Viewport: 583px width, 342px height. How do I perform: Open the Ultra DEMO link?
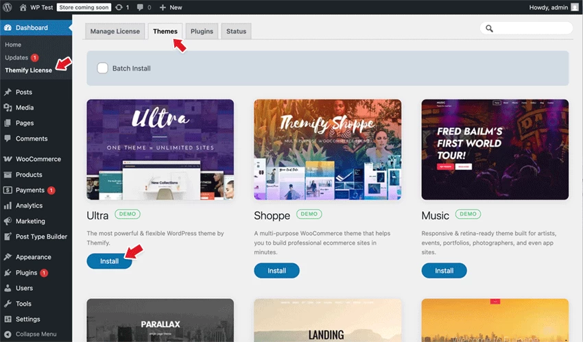point(128,214)
